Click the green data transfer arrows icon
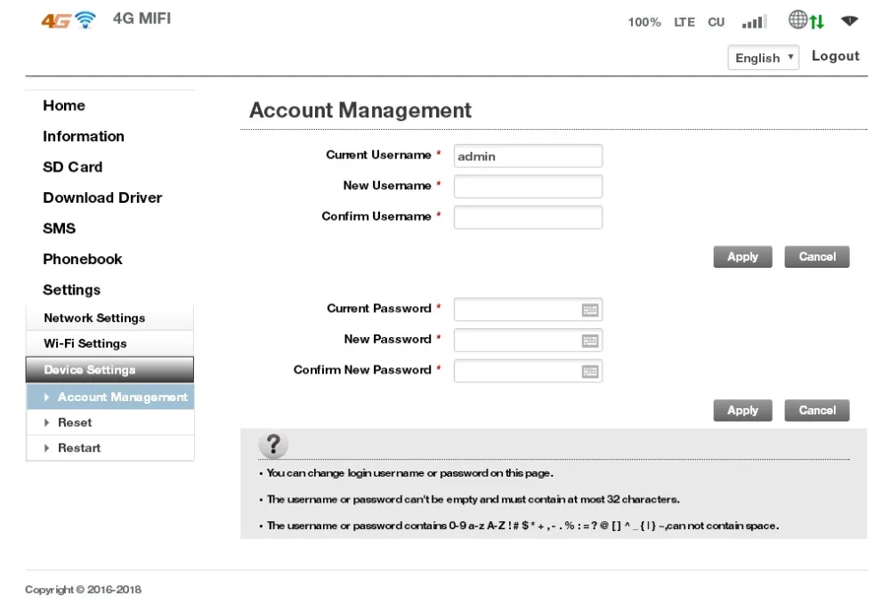890x603 pixels. pos(817,21)
